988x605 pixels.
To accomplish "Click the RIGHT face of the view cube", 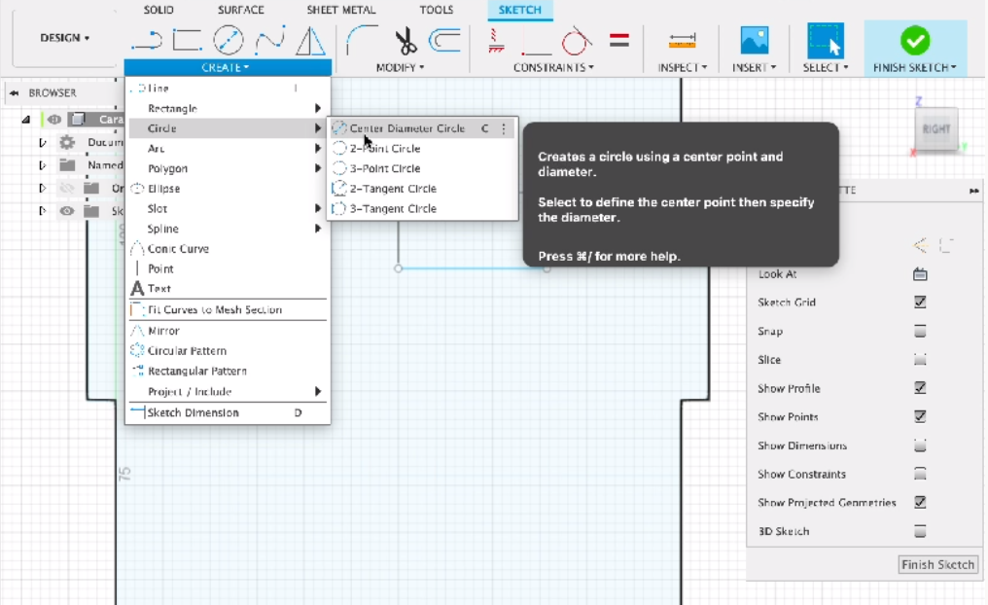I will (935, 129).
